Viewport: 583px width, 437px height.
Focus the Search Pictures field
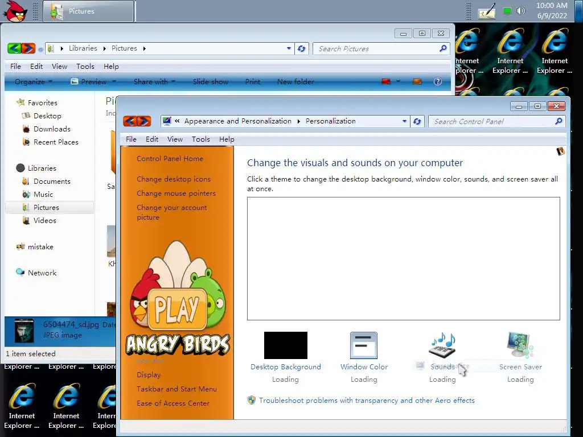coord(381,49)
